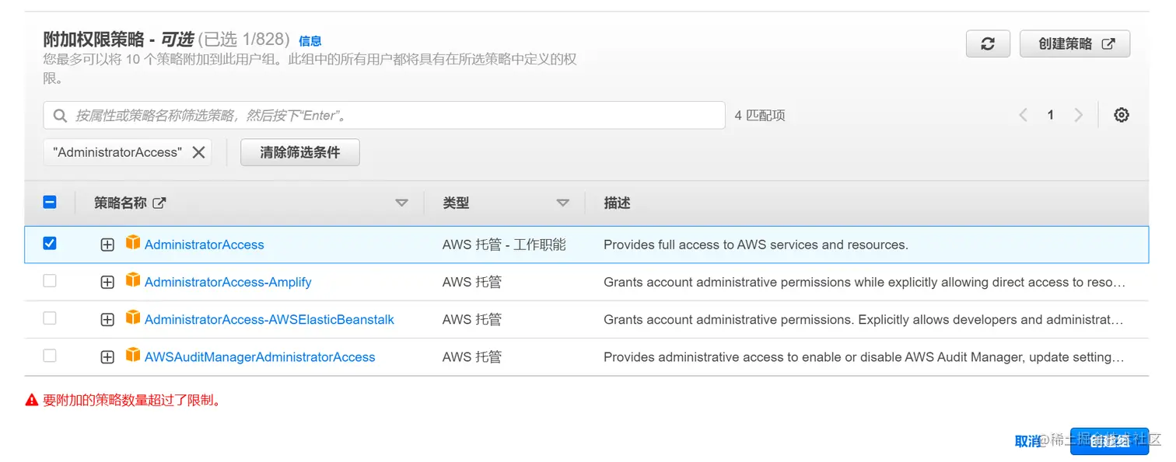Open the AdministratorAccess-Amplify policy link
The height and width of the screenshot is (462, 1176).
pyautogui.click(x=228, y=282)
